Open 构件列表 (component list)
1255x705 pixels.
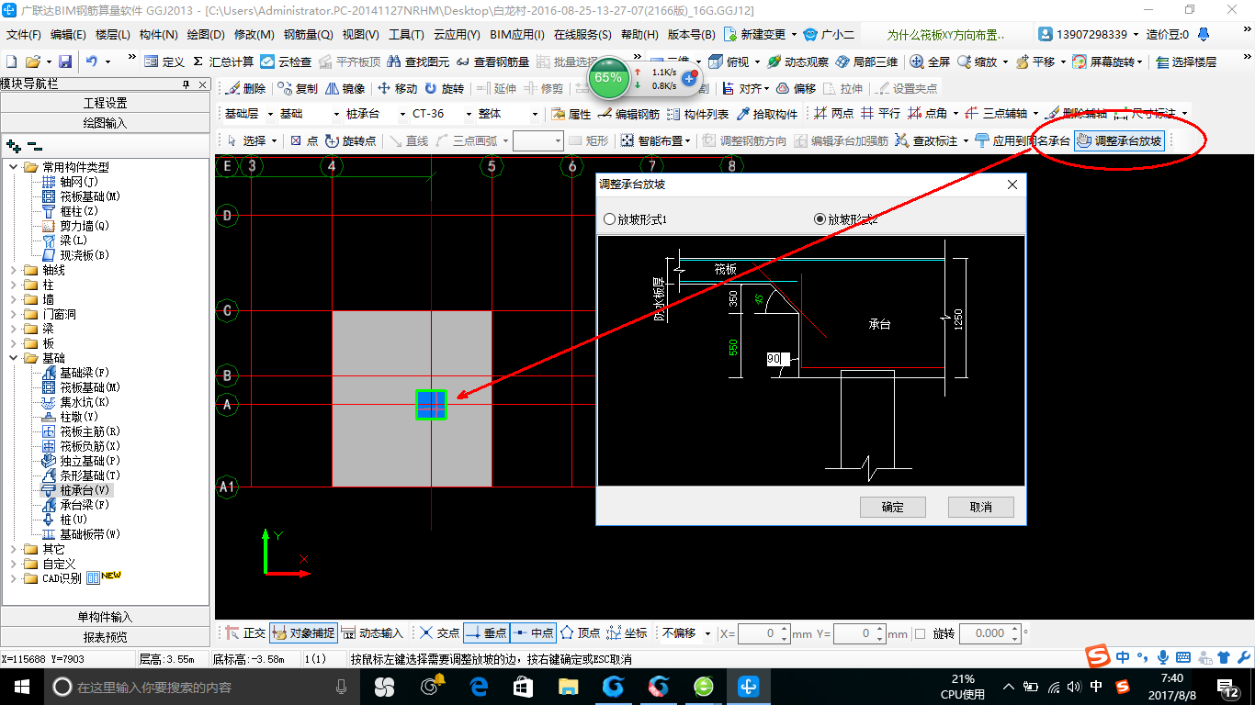[697, 115]
